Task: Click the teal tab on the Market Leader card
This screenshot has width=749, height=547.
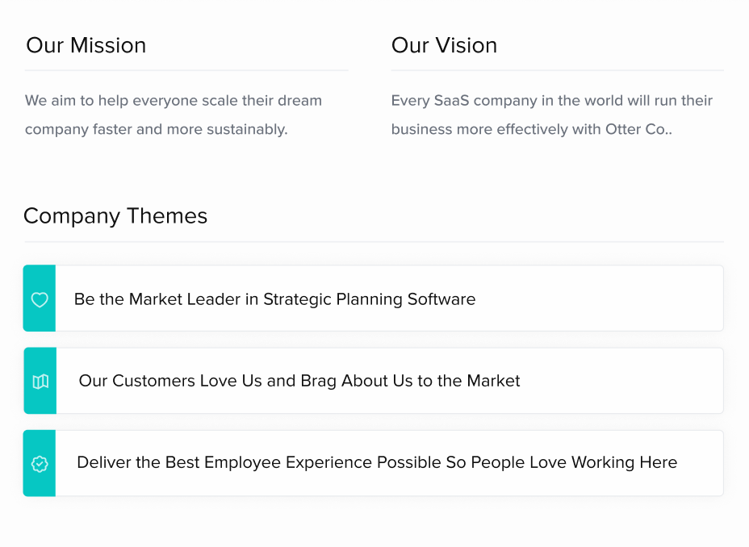Action: click(40, 299)
